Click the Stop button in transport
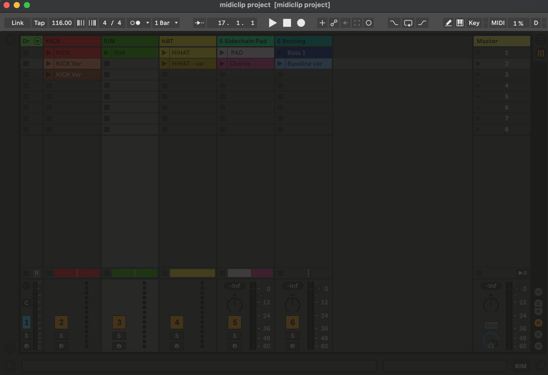Viewport: 548px width, 375px height. (287, 23)
